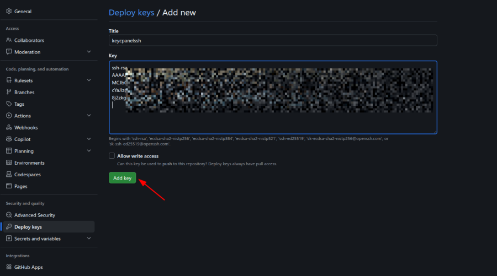Click inside the Key textarea
The image size is (497, 276).
pos(273,98)
